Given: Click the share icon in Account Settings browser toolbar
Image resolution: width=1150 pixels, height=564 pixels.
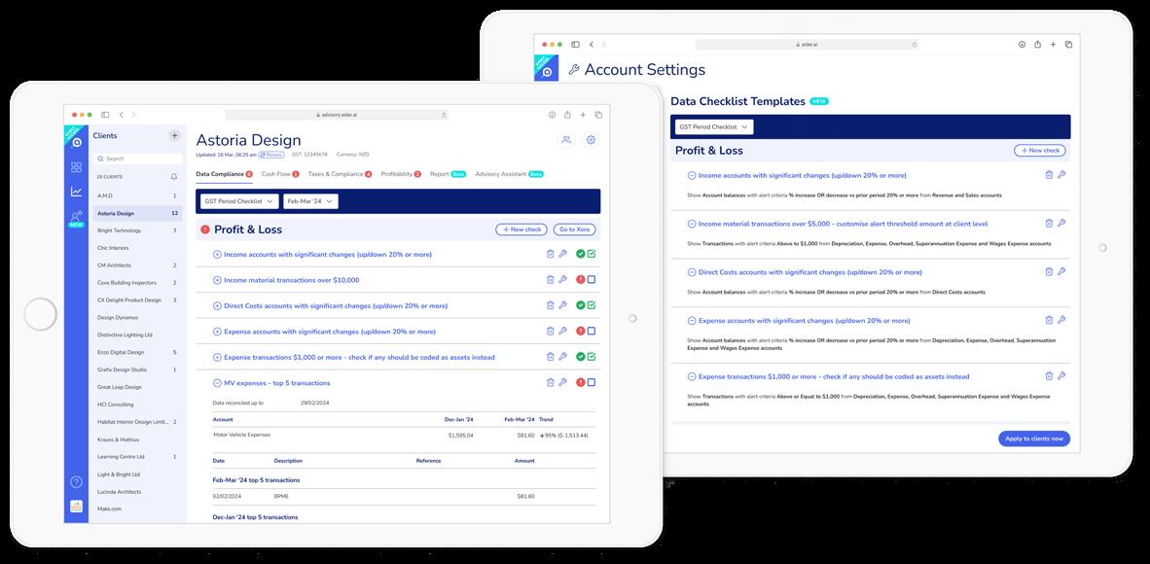Looking at the screenshot, I should [x=1038, y=44].
